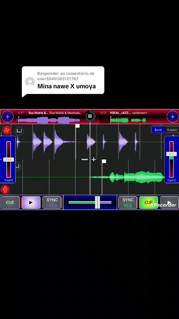Image resolution: width=179 pixels, height=319 pixels.
Task: Click the -4:53 remaining time
Action: pos(103,113)
